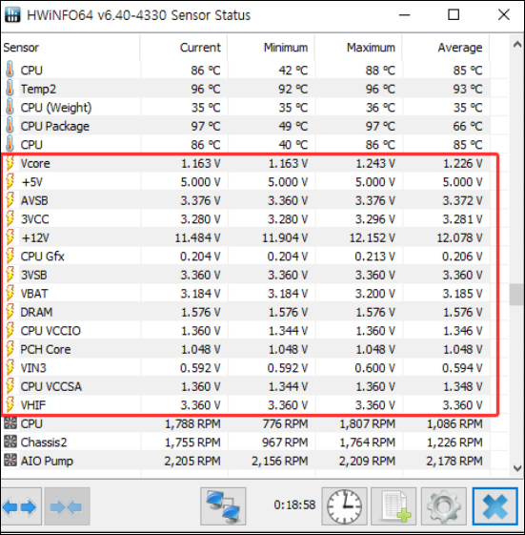Select the Chassis2 row label

point(44,442)
